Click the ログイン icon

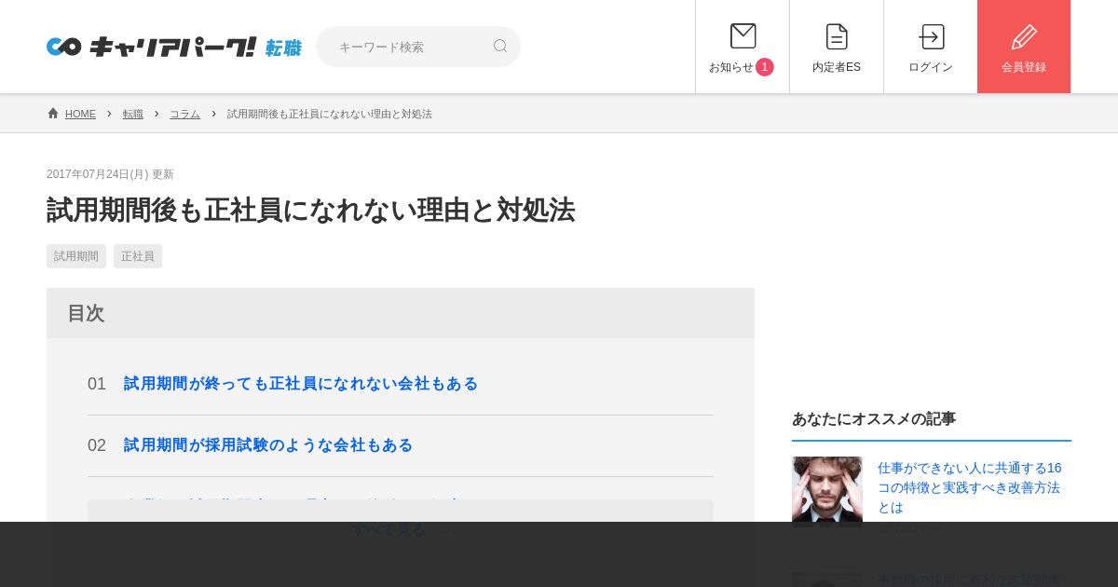(931, 36)
